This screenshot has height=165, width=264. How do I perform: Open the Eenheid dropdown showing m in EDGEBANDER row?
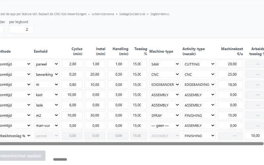click(47, 84)
